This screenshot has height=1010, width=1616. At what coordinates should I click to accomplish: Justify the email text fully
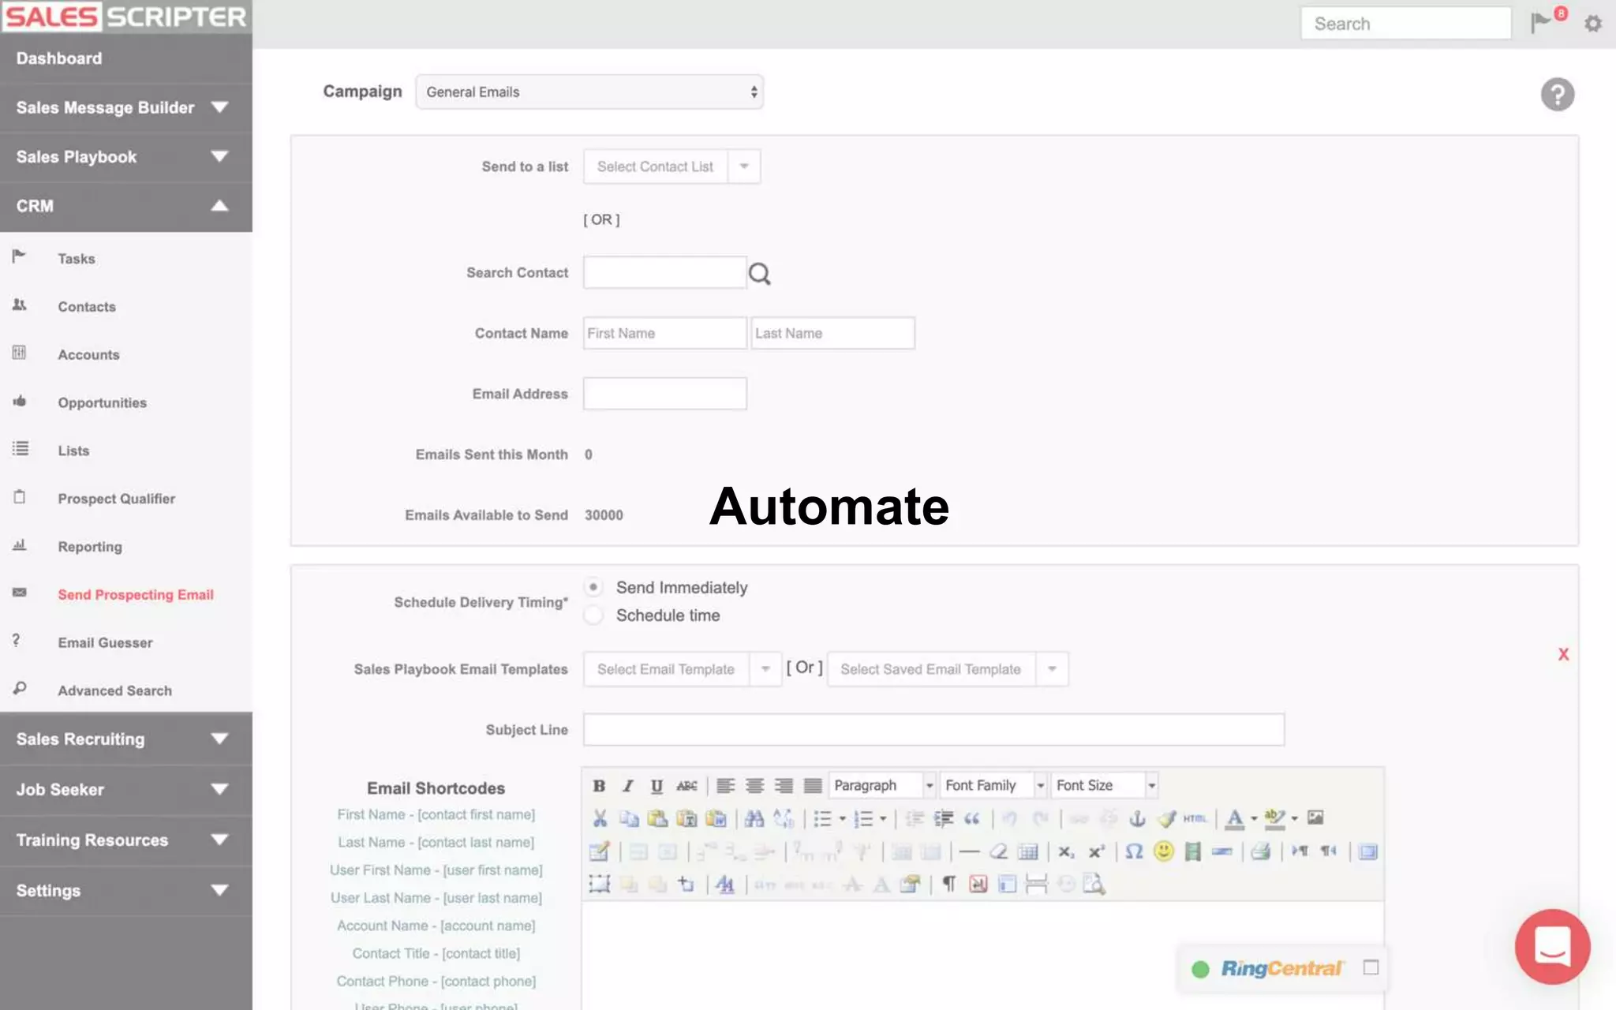(813, 786)
